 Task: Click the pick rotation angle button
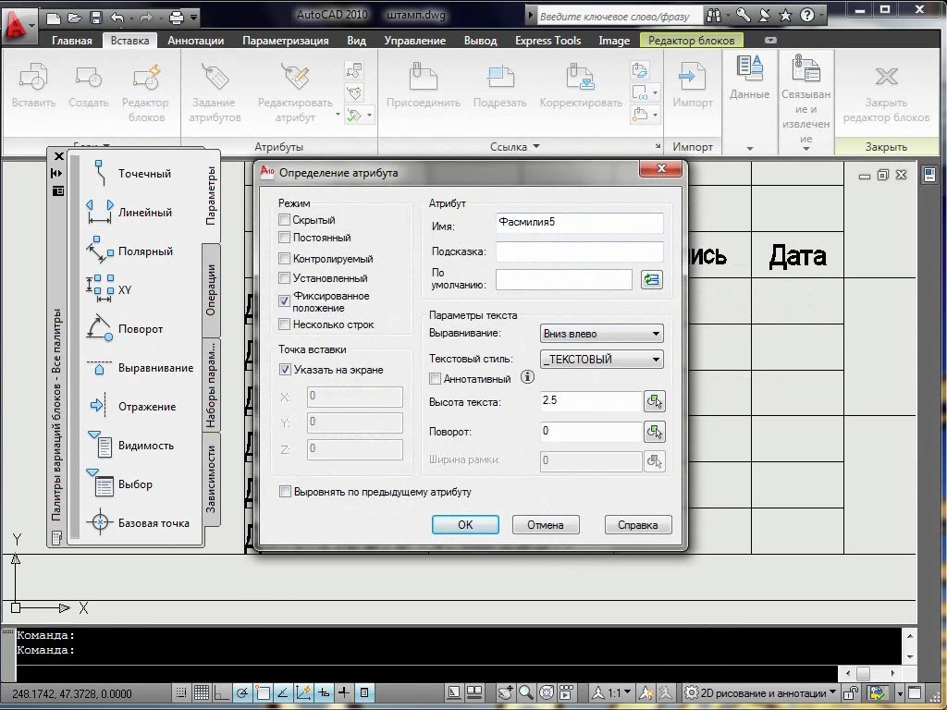click(x=655, y=431)
